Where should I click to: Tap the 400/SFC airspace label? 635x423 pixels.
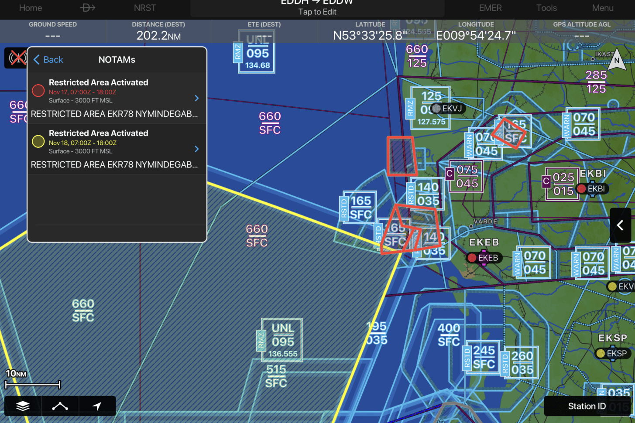tap(449, 335)
